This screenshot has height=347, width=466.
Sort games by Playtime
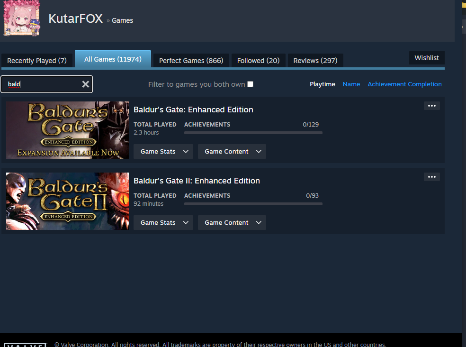click(x=323, y=84)
